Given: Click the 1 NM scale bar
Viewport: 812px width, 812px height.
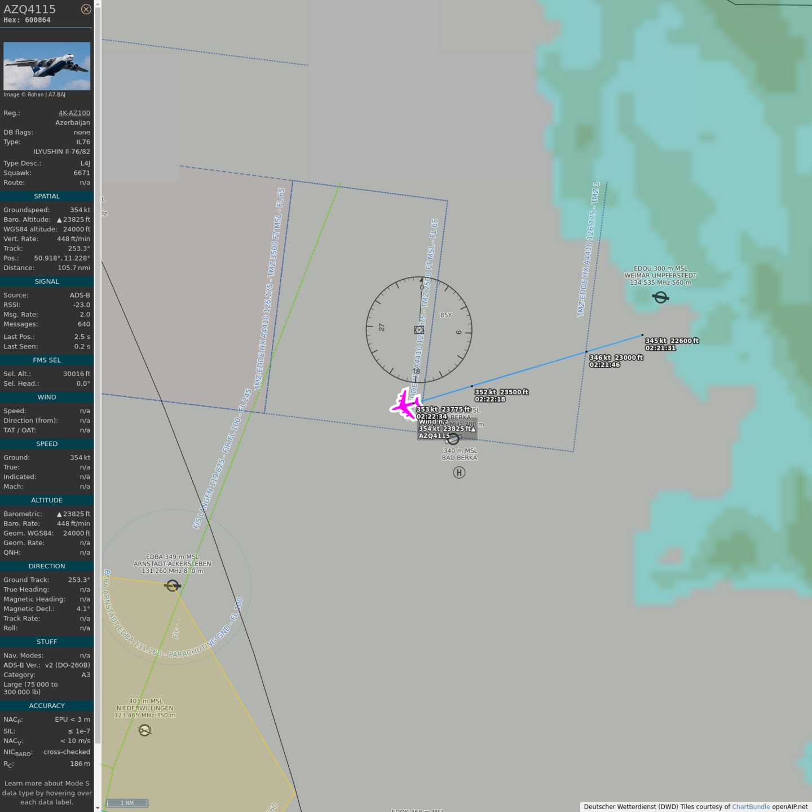Looking at the screenshot, I should (127, 802).
